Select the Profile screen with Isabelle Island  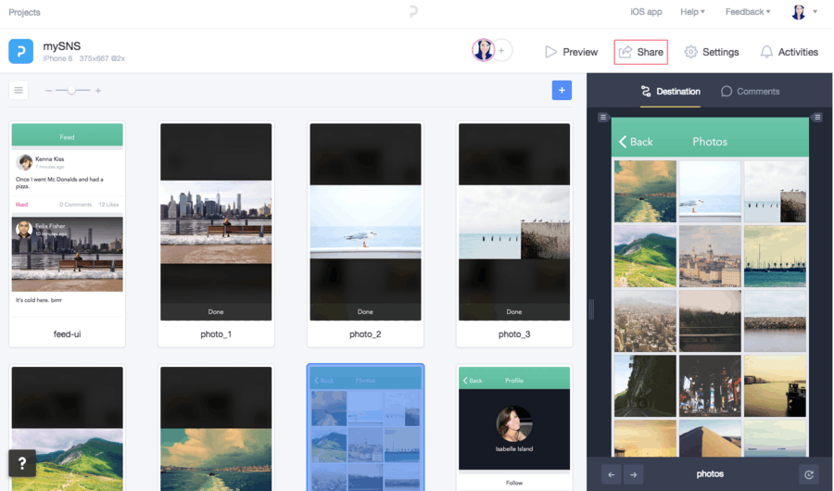514,428
